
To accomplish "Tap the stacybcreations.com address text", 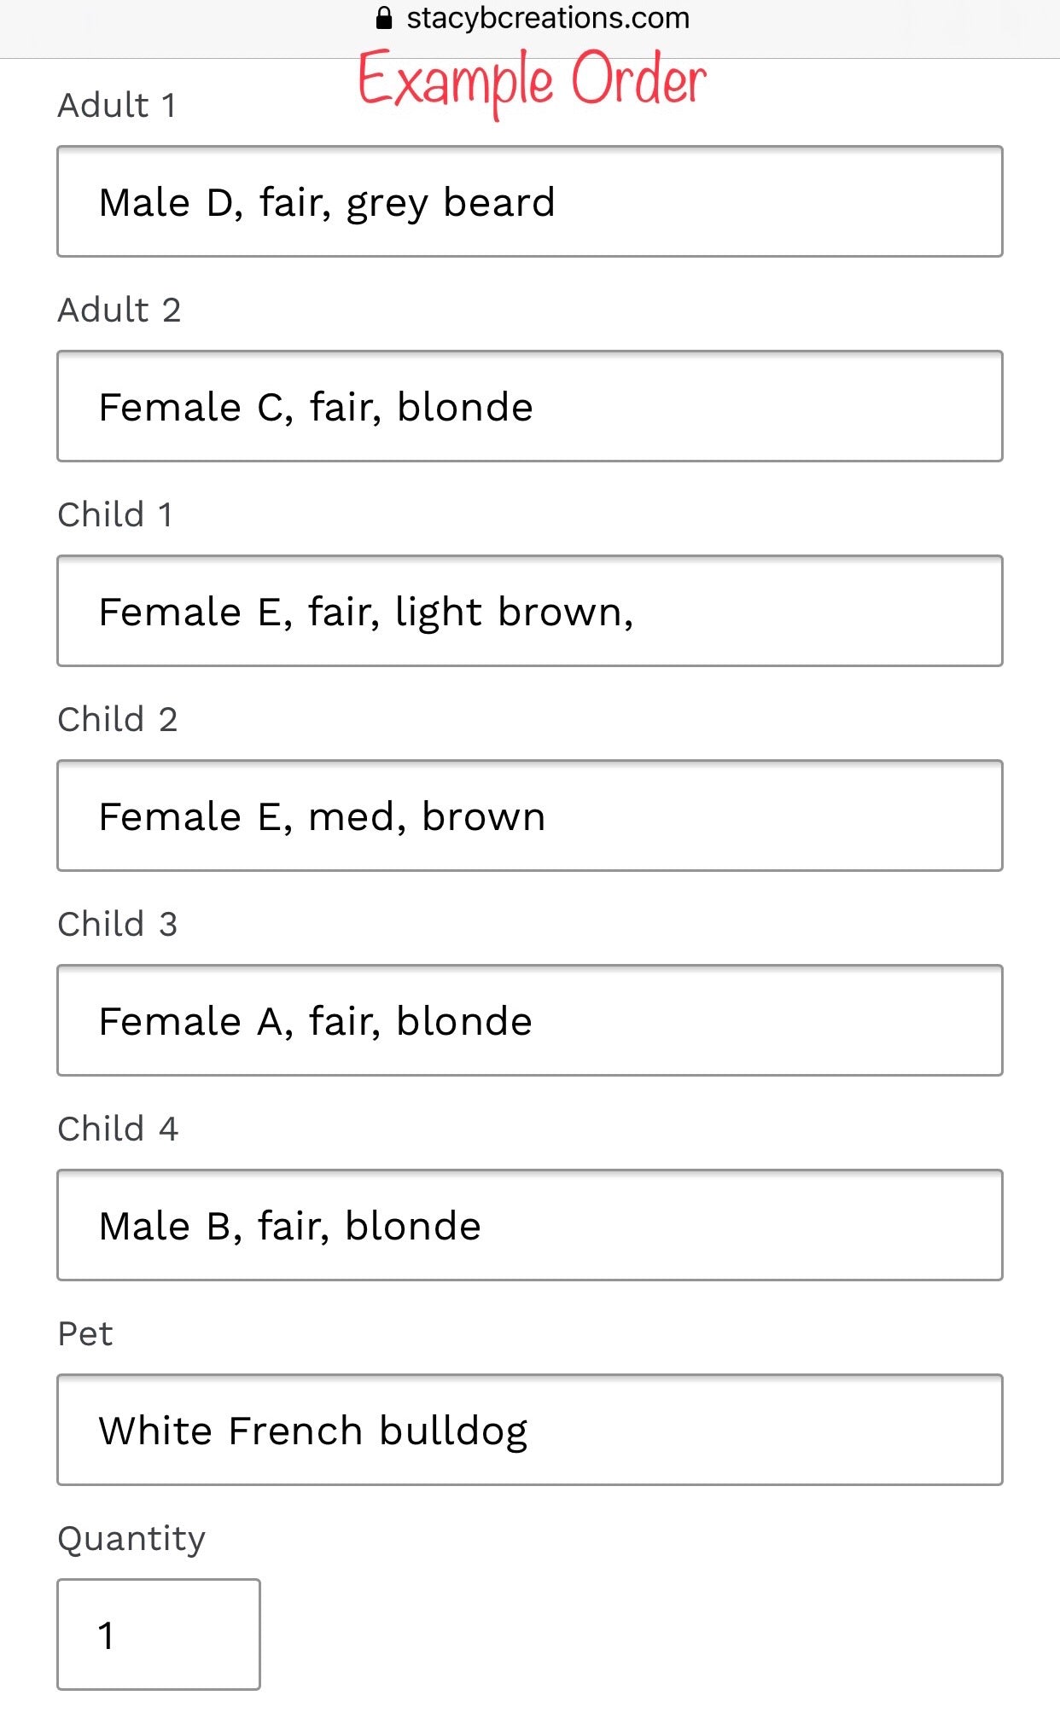I will [548, 18].
